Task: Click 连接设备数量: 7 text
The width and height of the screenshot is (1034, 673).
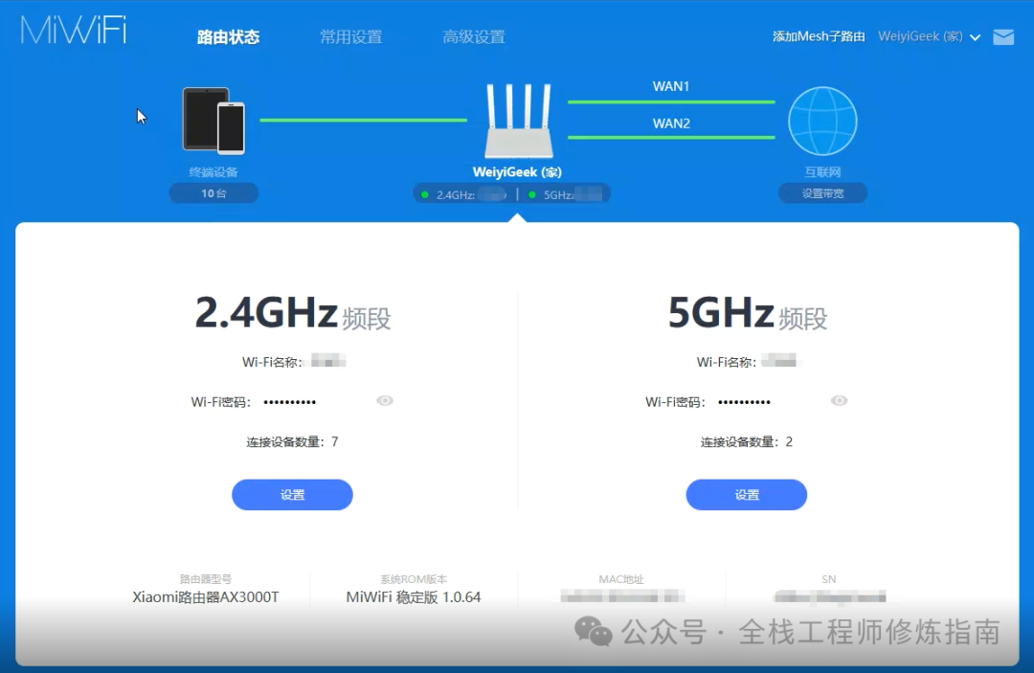Action: (292, 441)
